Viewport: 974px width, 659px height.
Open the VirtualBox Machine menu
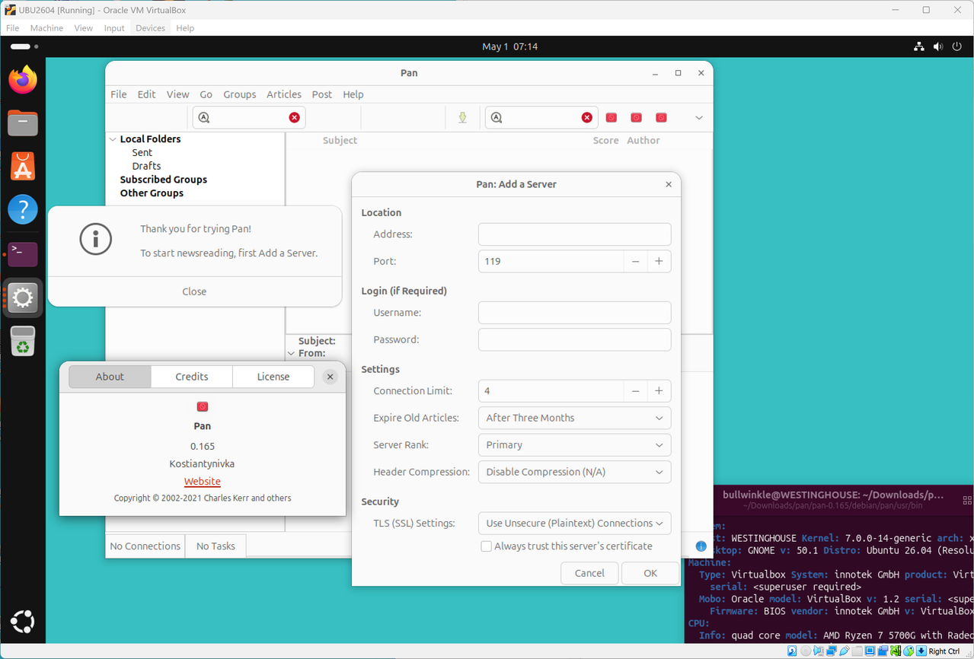click(46, 28)
